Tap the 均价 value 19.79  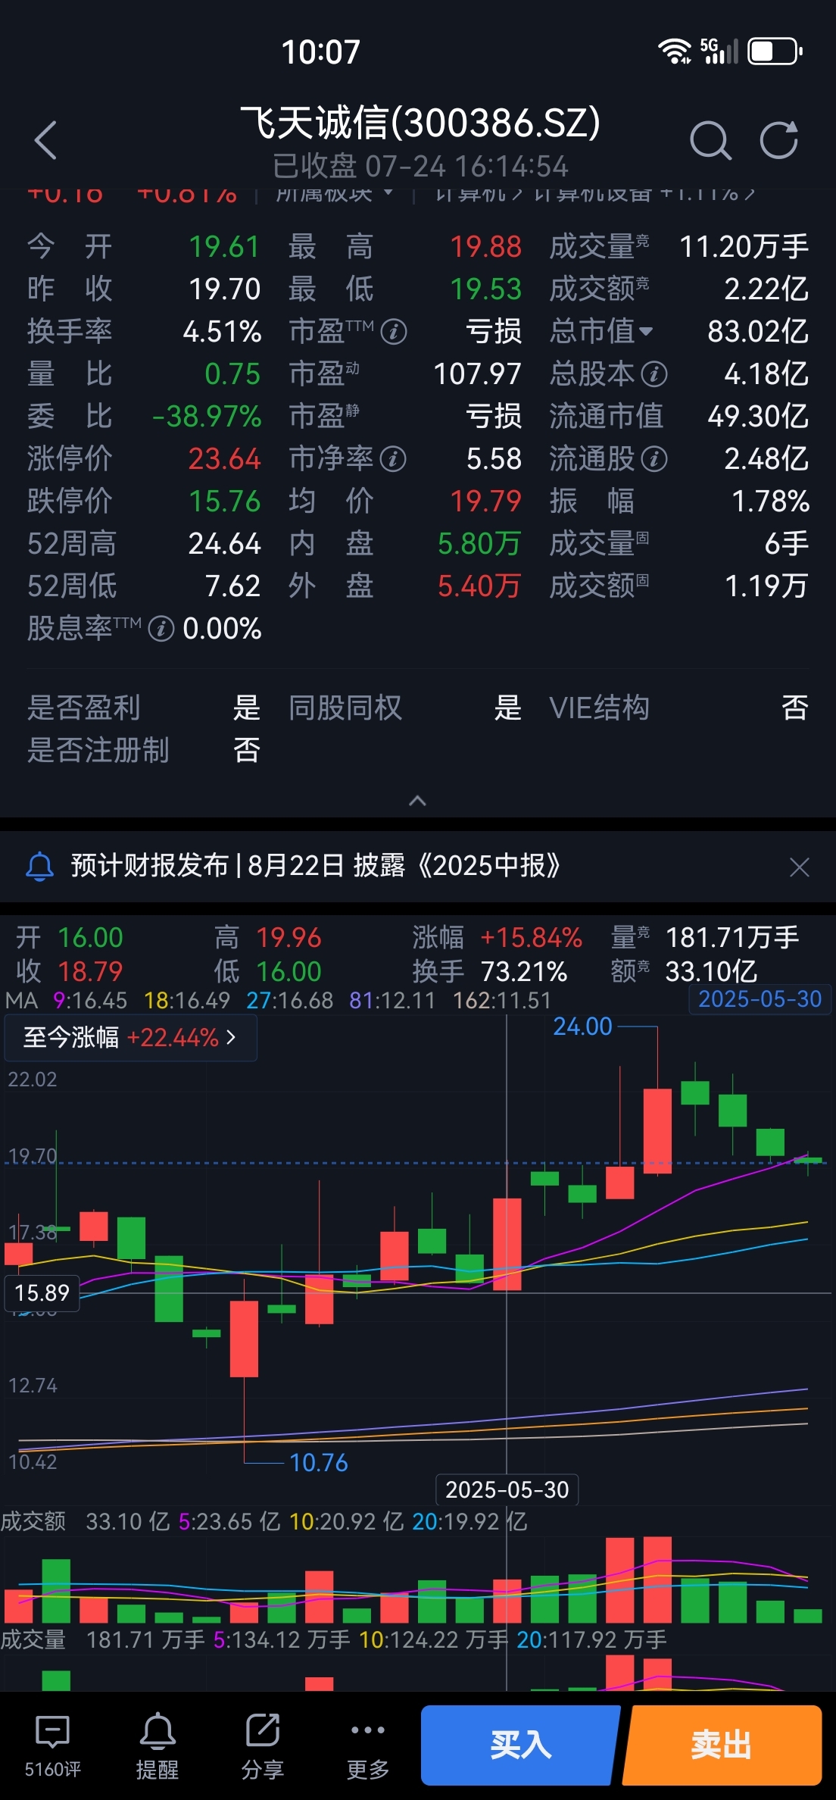(485, 502)
